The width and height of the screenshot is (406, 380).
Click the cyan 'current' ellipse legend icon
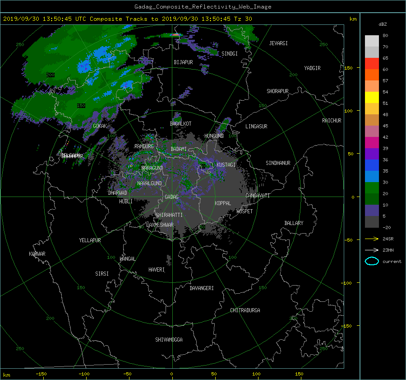[x=372, y=261]
